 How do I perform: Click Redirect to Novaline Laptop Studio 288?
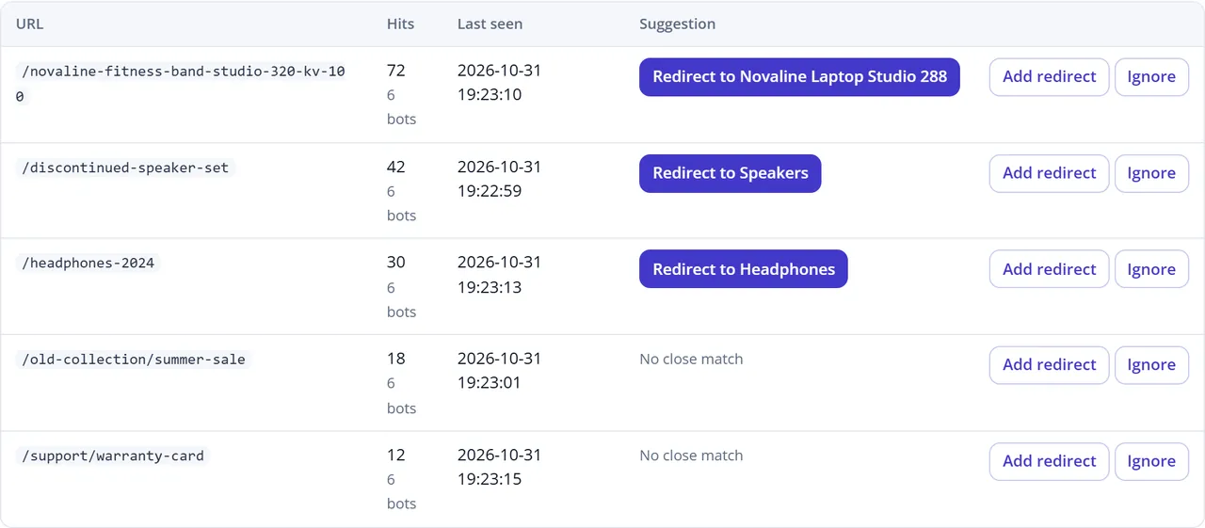[x=799, y=77]
